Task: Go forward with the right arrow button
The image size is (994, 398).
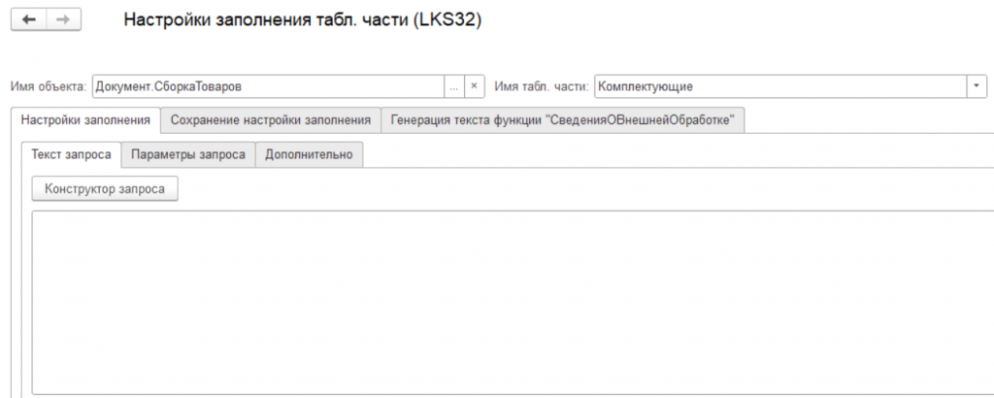Action: coord(63,20)
